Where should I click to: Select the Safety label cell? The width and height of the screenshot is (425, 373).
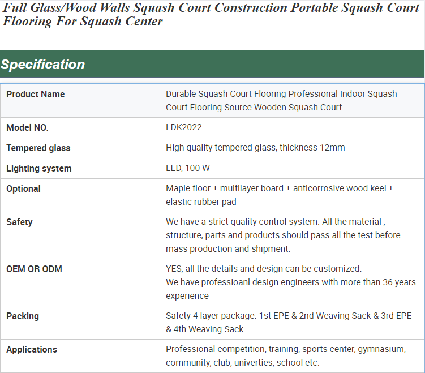tap(19, 222)
